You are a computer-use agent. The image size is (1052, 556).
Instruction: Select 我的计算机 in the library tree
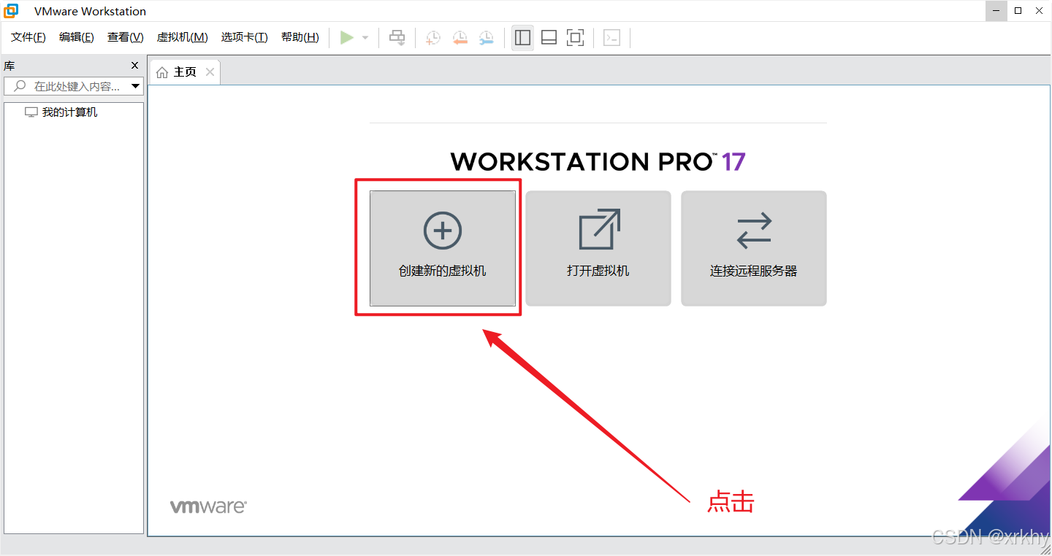point(69,112)
